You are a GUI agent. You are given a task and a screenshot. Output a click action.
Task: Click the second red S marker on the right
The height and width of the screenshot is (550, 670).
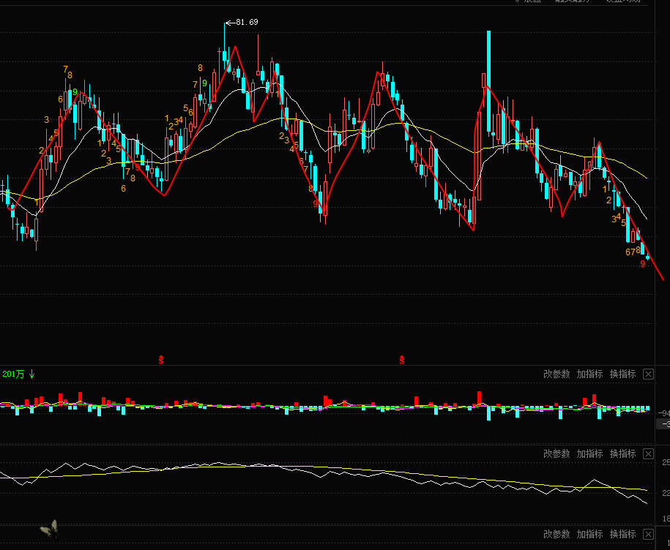coord(402,360)
